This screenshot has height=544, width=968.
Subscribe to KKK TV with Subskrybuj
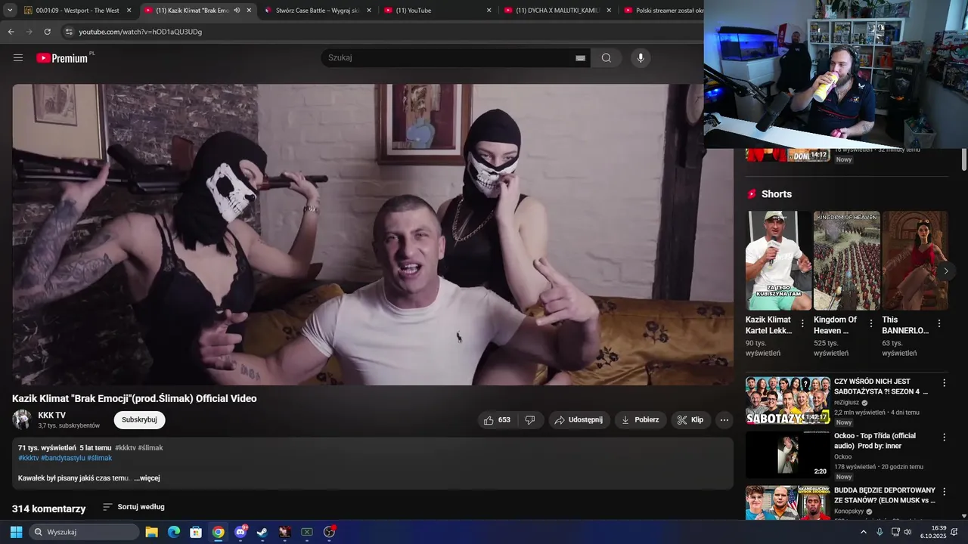[139, 420]
